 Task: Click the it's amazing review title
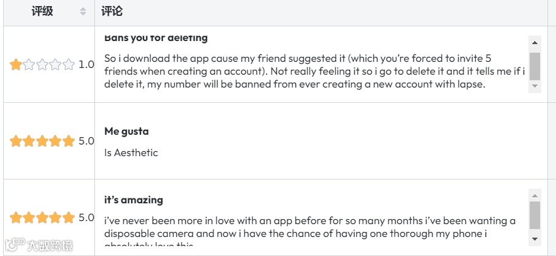[133, 200]
